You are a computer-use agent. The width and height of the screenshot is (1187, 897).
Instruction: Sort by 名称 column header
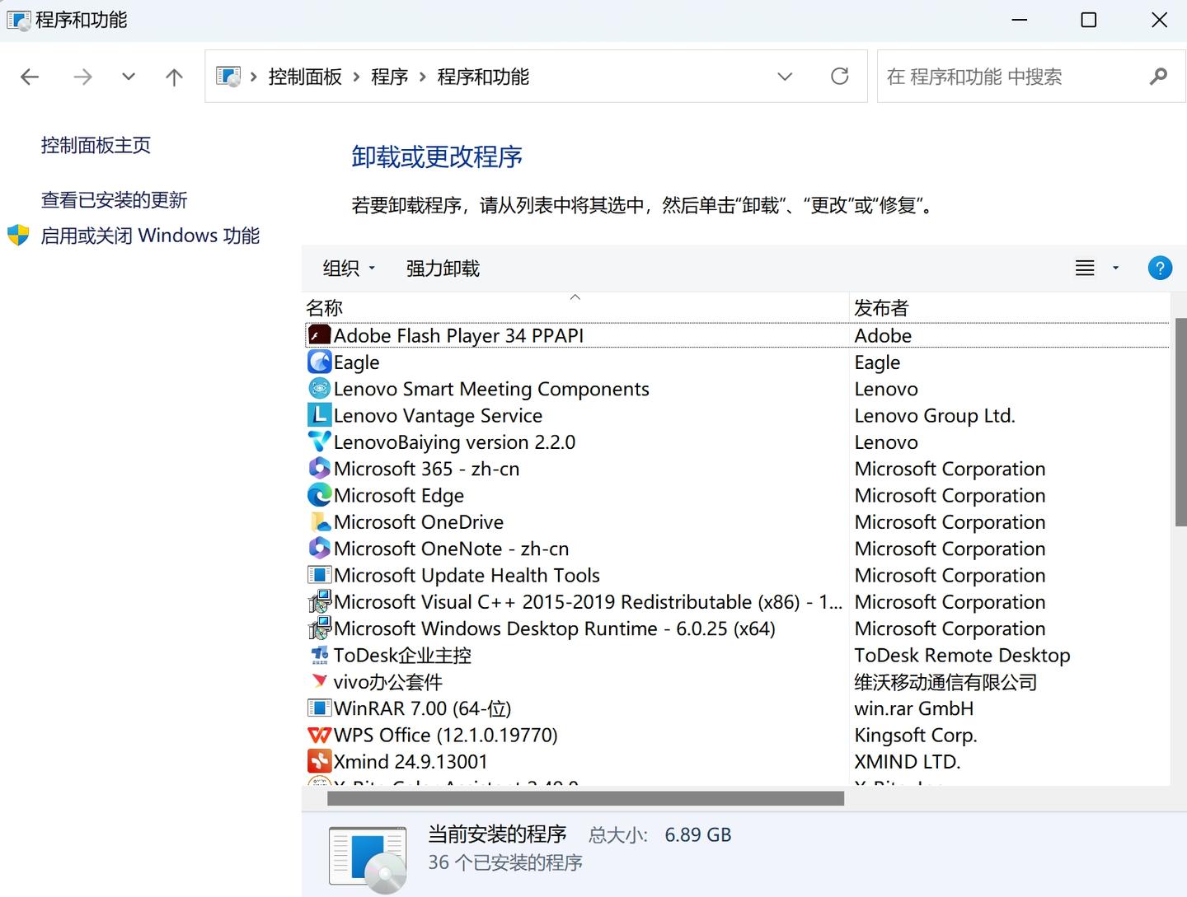pyautogui.click(x=575, y=308)
